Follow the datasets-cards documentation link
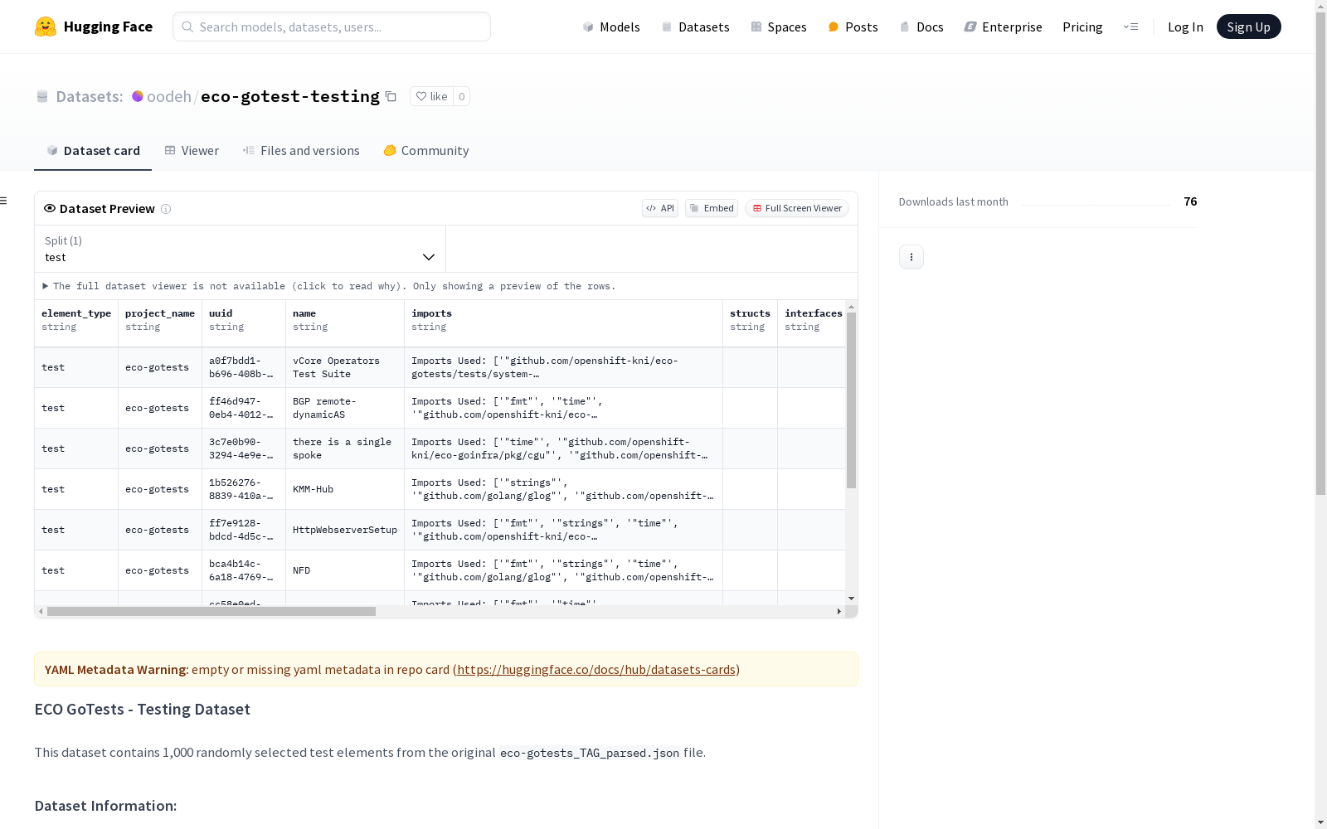 pos(595,669)
